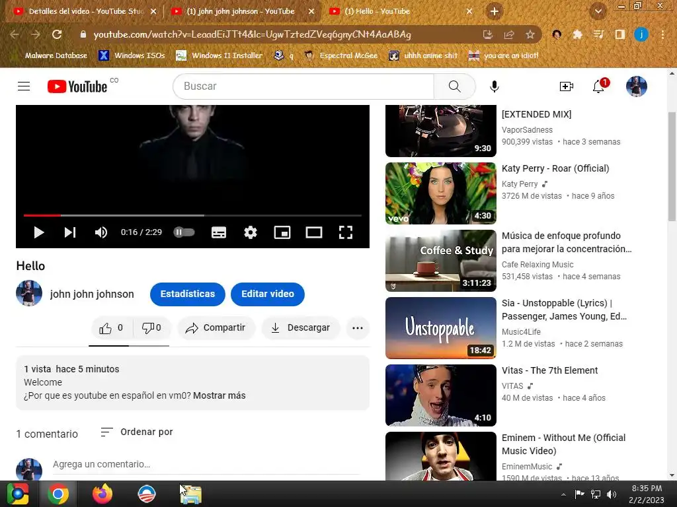Open the system volume tray icon

click(x=612, y=494)
